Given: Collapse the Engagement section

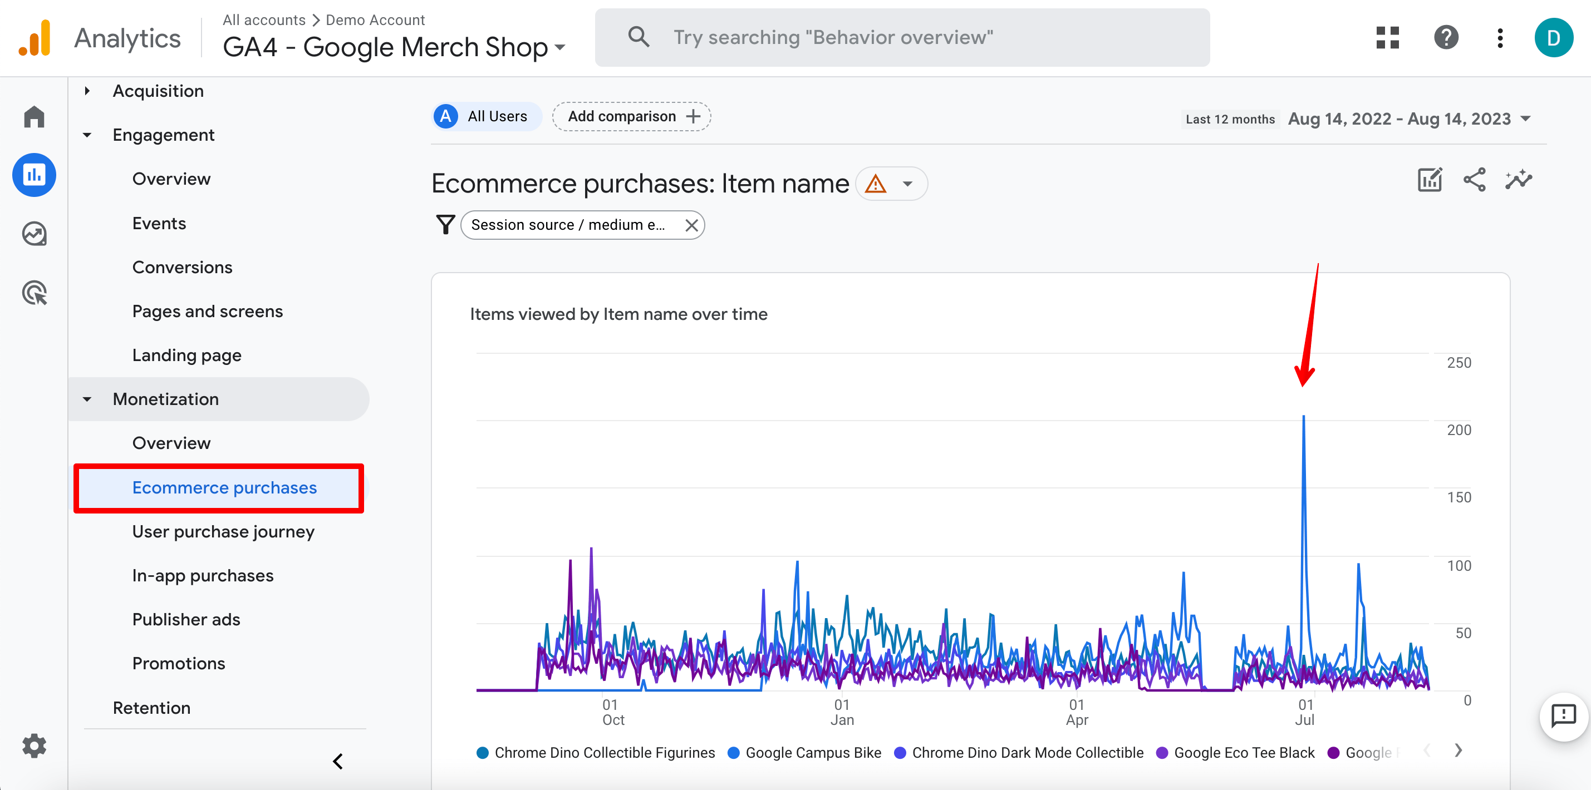Looking at the screenshot, I should point(87,135).
